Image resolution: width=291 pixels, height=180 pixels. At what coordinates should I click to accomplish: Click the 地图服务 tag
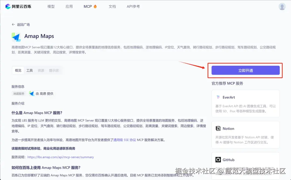click(x=19, y=94)
